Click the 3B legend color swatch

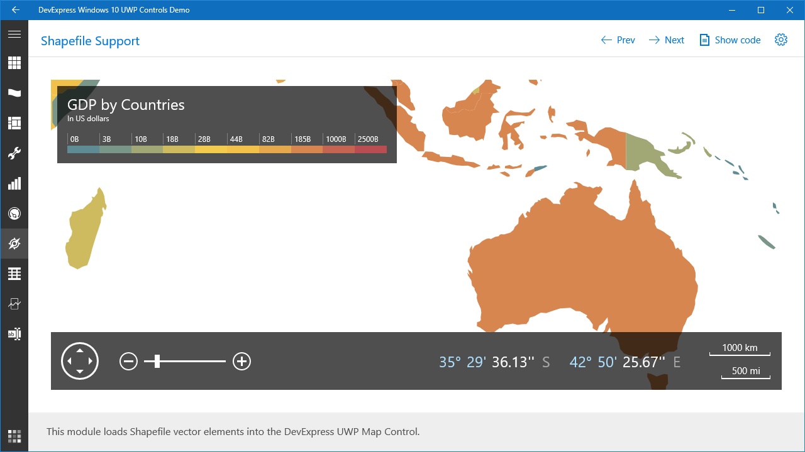pyautogui.click(x=115, y=149)
